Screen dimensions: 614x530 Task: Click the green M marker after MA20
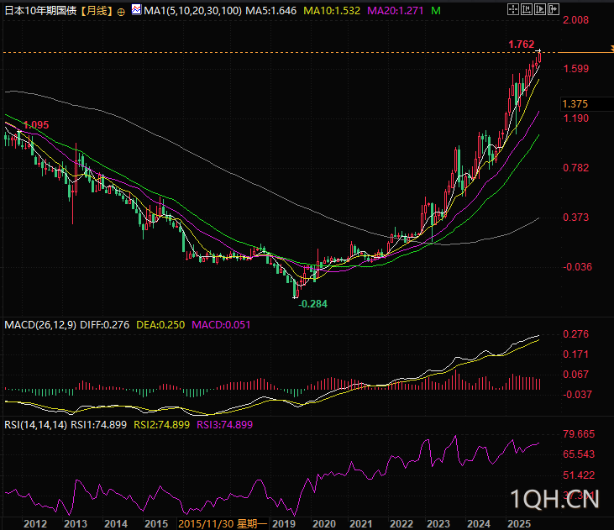(x=434, y=11)
